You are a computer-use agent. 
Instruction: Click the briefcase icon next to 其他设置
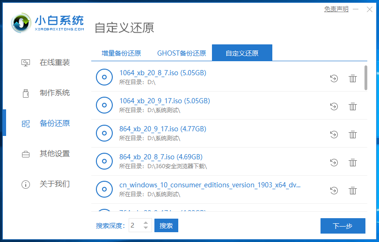pyautogui.click(x=26, y=154)
